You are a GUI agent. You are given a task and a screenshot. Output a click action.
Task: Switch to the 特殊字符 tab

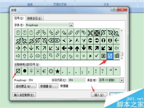point(34,18)
